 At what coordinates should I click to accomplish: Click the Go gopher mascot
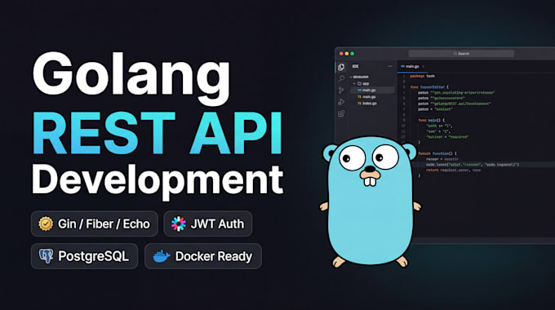tap(371, 201)
